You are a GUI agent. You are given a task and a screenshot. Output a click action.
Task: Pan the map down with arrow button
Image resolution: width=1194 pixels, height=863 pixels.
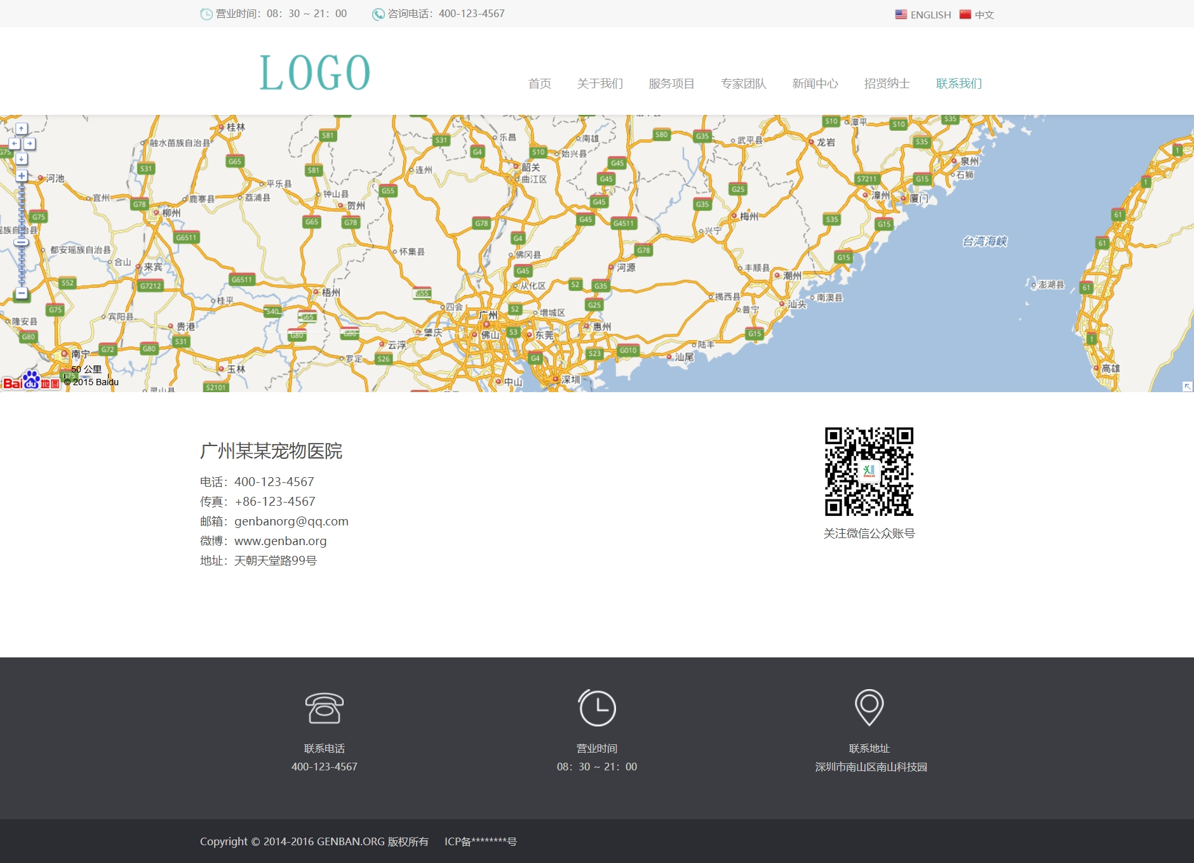click(22, 159)
